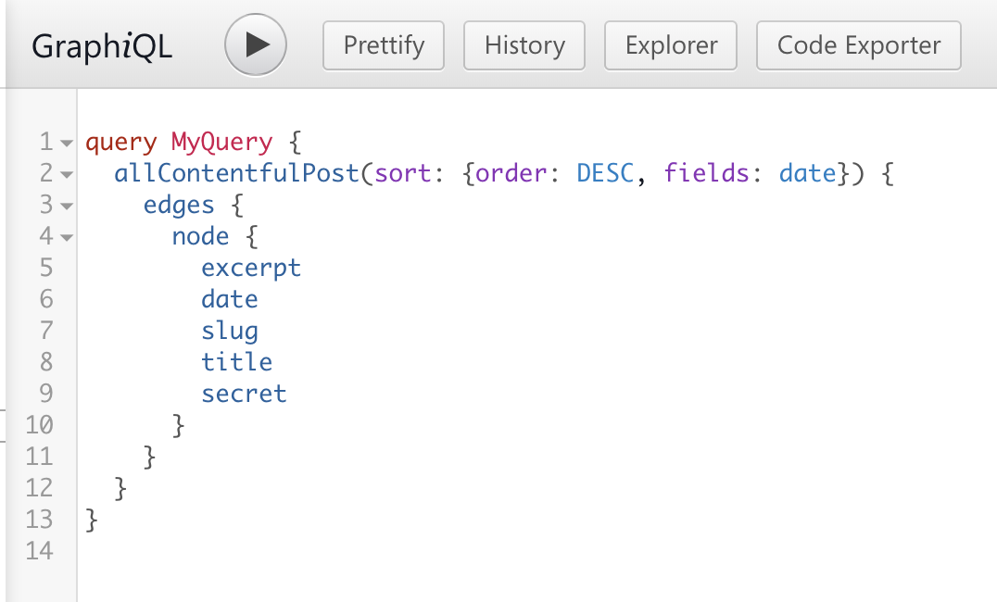Image resolution: width=997 pixels, height=602 pixels.
Task: Run the query with the play button
Action: [x=256, y=45]
